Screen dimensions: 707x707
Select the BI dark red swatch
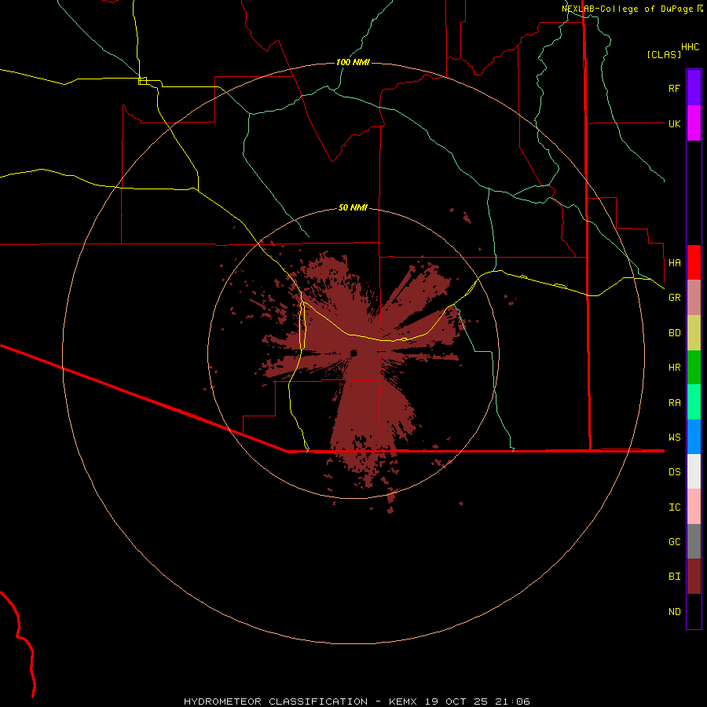pyautogui.click(x=694, y=577)
